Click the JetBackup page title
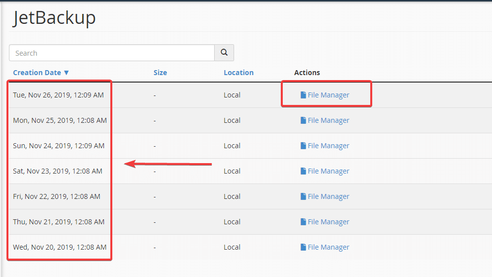Image resolution: width=492 pixels, height=277 pixels. point(54,17)
